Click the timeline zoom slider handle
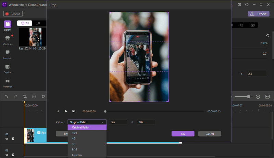 248,97
